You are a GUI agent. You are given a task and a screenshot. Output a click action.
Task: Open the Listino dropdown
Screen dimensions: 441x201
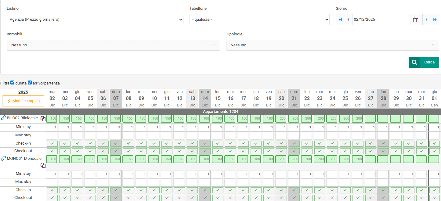[x=95, y=20]
